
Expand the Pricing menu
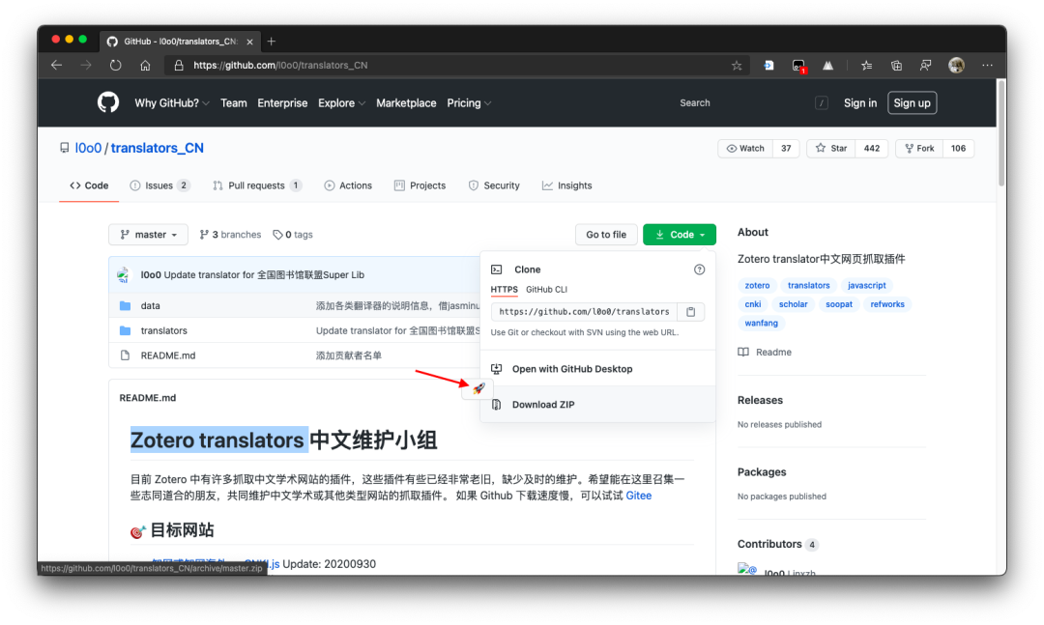tap(469, 103)
